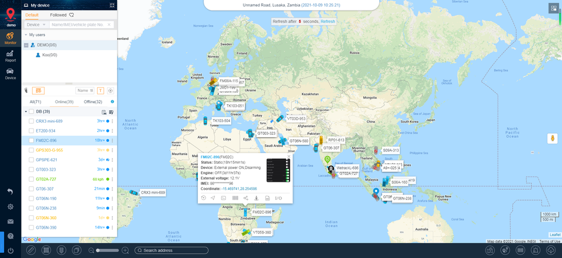This screenshot has width=562, height=258.
Task: Collapse the My users tree
Action: pyautogui.click(x=26, y=35)
